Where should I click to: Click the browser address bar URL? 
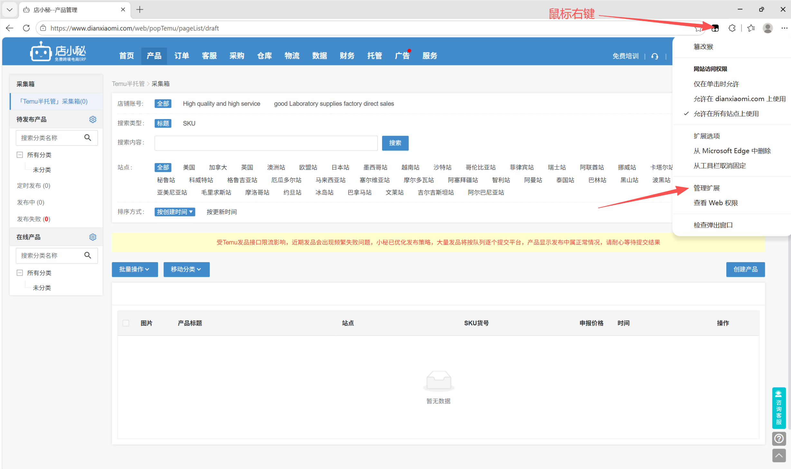[135, 28]
